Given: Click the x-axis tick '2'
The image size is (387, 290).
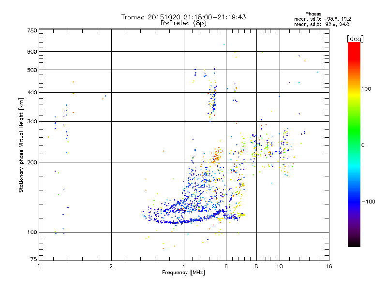Looking at the screenshot, I should (111, 266).
